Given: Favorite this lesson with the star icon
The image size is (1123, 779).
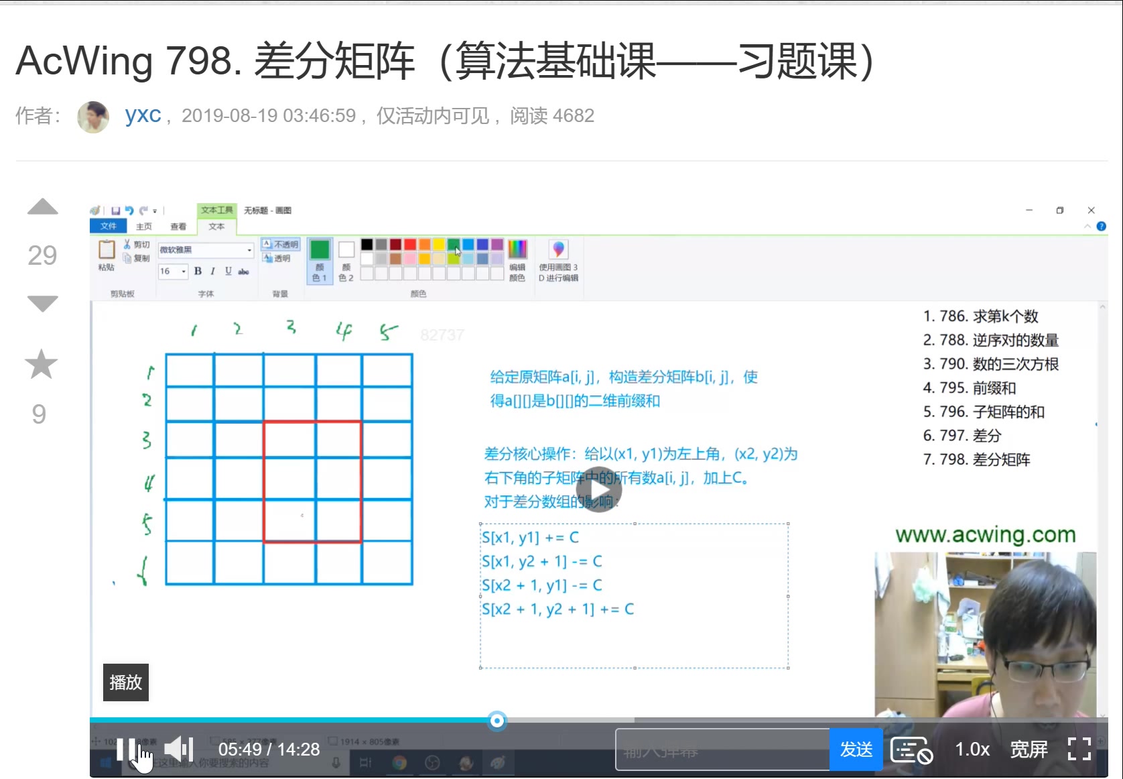Looking at the screenshot, I should (x=41, y=364).
